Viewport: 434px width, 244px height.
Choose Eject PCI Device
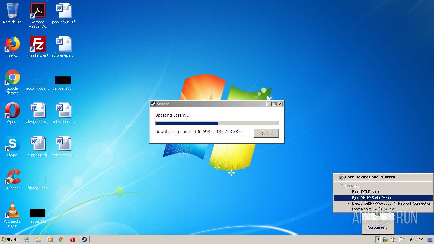pos(383,192)
